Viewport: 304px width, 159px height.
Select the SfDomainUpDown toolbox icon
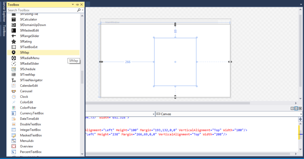[14, 25]
